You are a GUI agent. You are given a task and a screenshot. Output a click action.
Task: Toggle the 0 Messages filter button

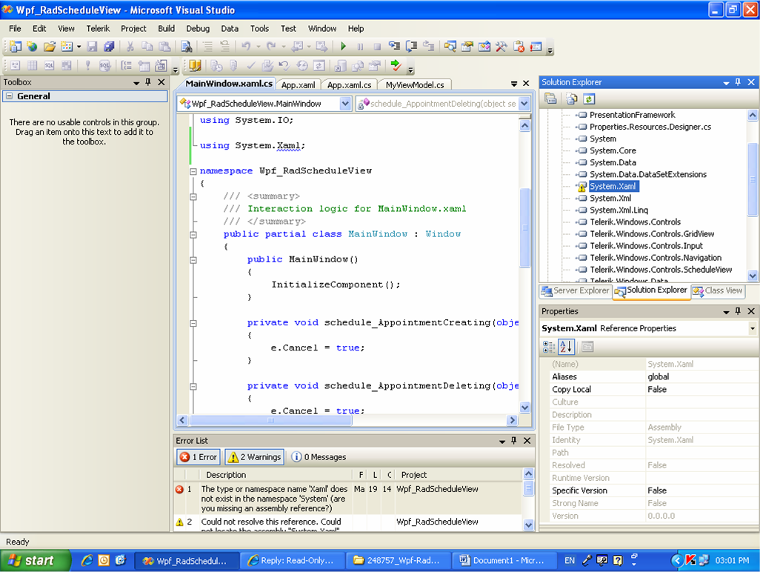(x=319, y=457)
